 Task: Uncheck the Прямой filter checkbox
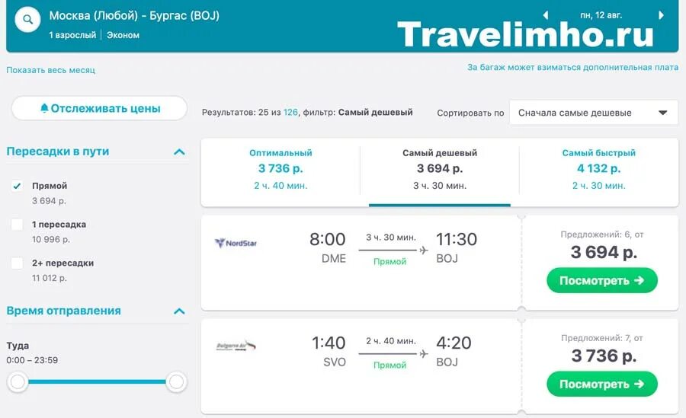tap(17, 187)
